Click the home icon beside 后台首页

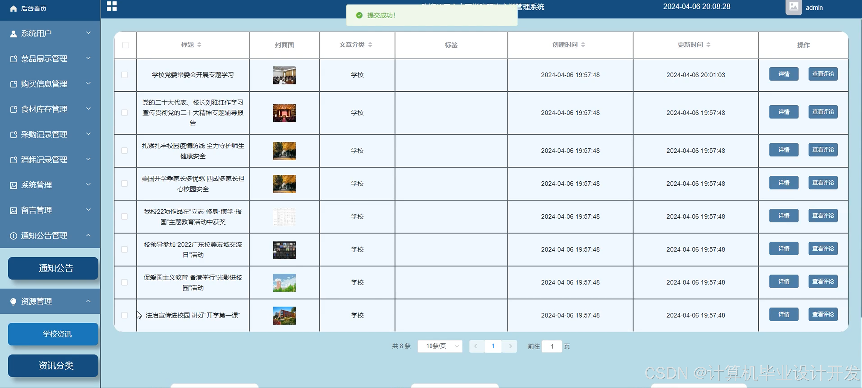tap(13, 8)
